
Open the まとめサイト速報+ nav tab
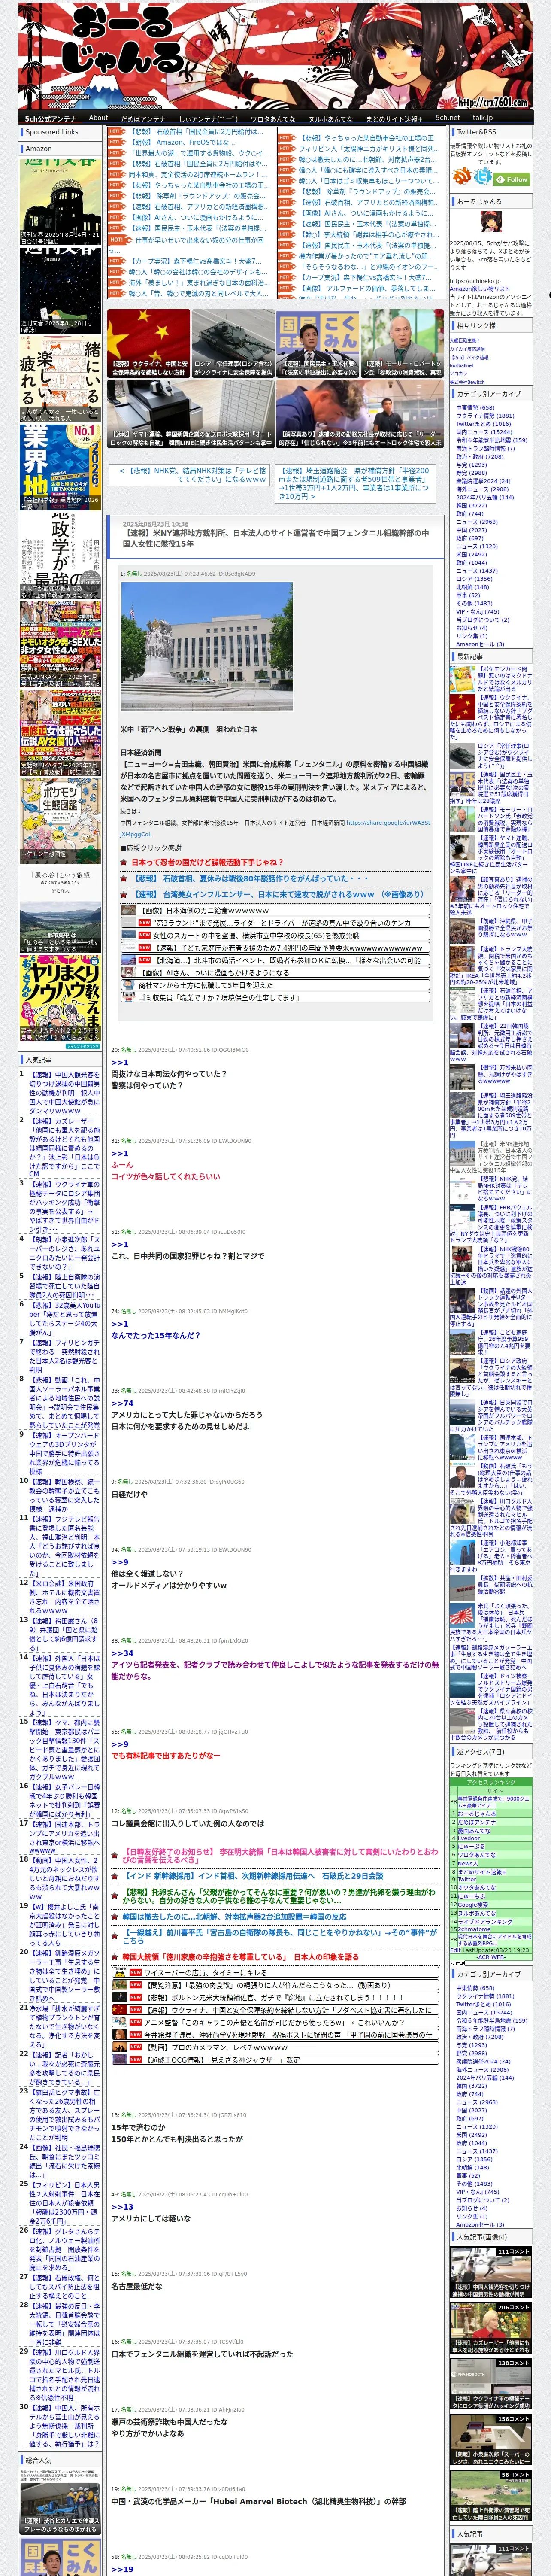pos(394,118)
